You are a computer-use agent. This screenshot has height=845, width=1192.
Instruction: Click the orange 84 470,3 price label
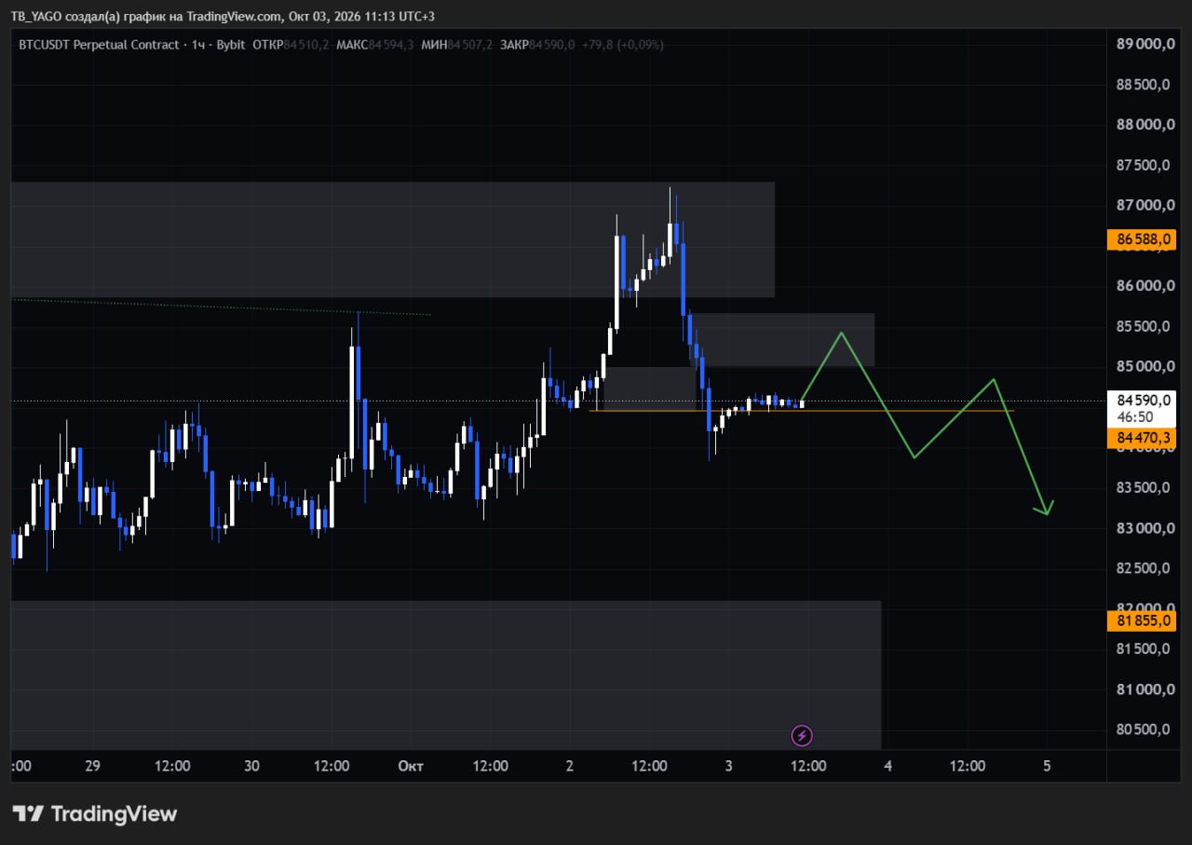point(1143,438)
